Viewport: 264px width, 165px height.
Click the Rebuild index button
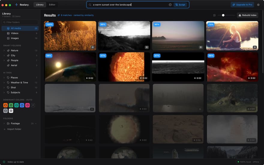(x=247, y=15)
